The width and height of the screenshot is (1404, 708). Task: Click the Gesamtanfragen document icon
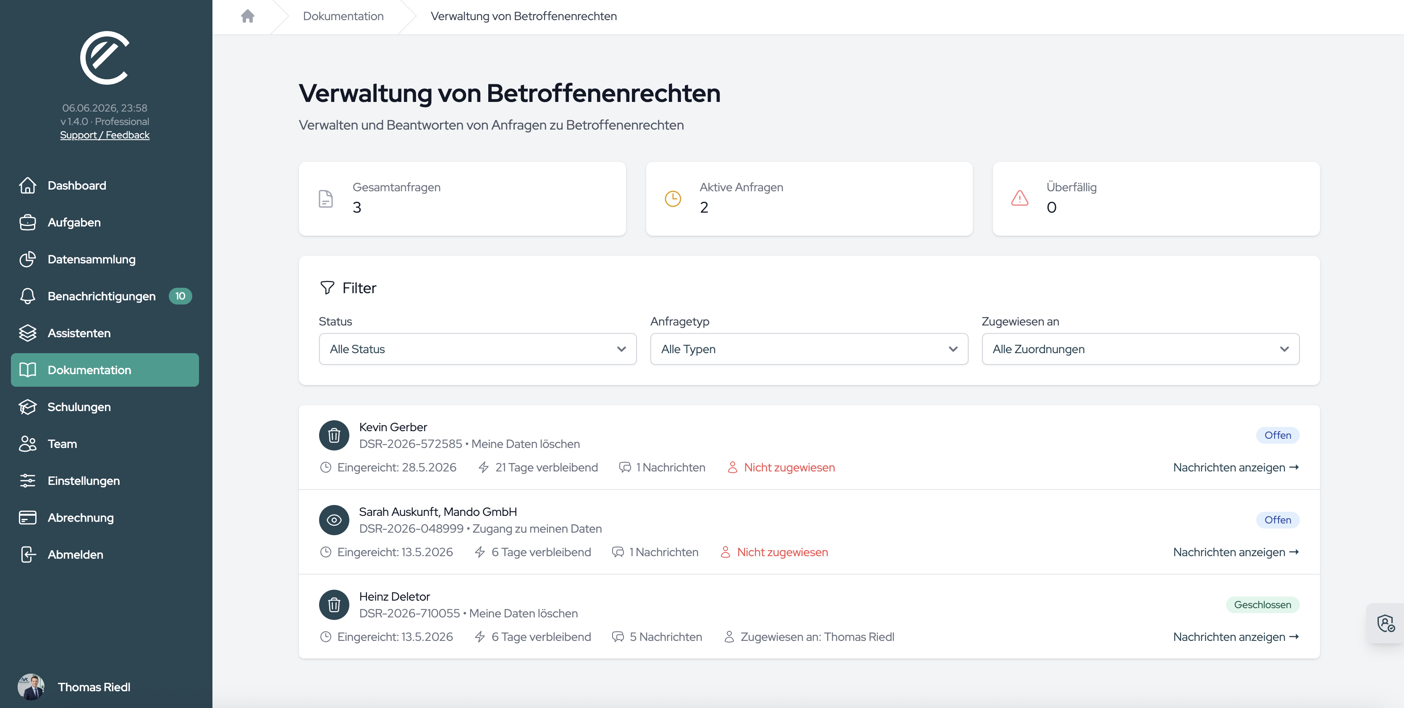326,199
